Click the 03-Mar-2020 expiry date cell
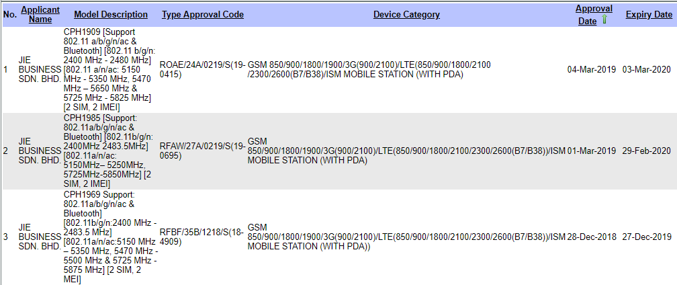677x285 pixels. coord(647,69)
